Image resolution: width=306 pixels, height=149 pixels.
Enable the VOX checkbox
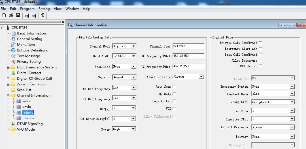[x=174, y=109]
